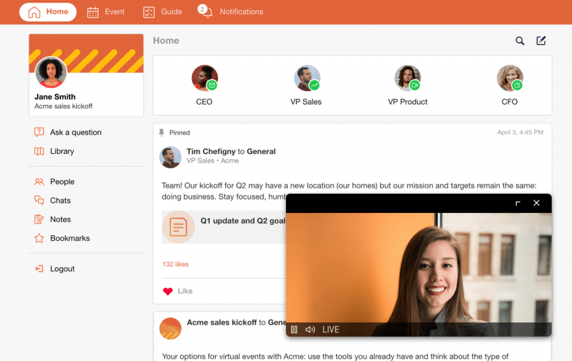The width and height of the screenshot is (572, 361).
Task: Unpin the pinned announcement
Action: point(162,132)
